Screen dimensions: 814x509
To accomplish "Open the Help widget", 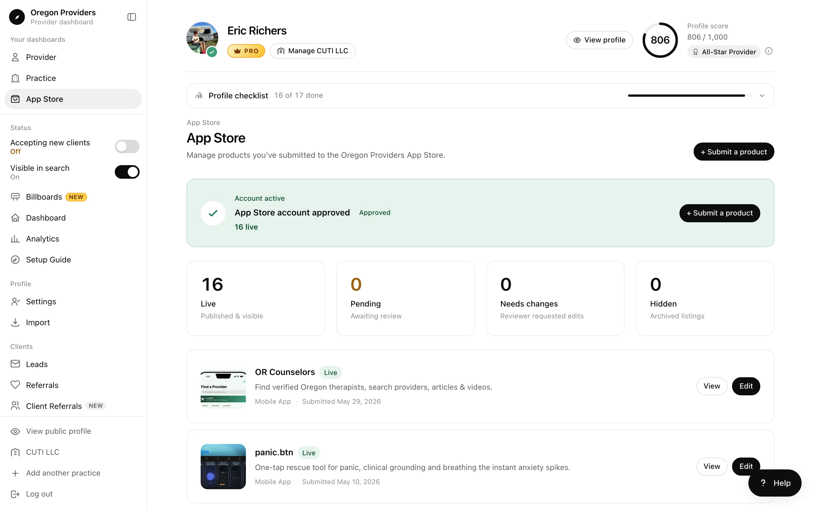I will click(775, 483).
